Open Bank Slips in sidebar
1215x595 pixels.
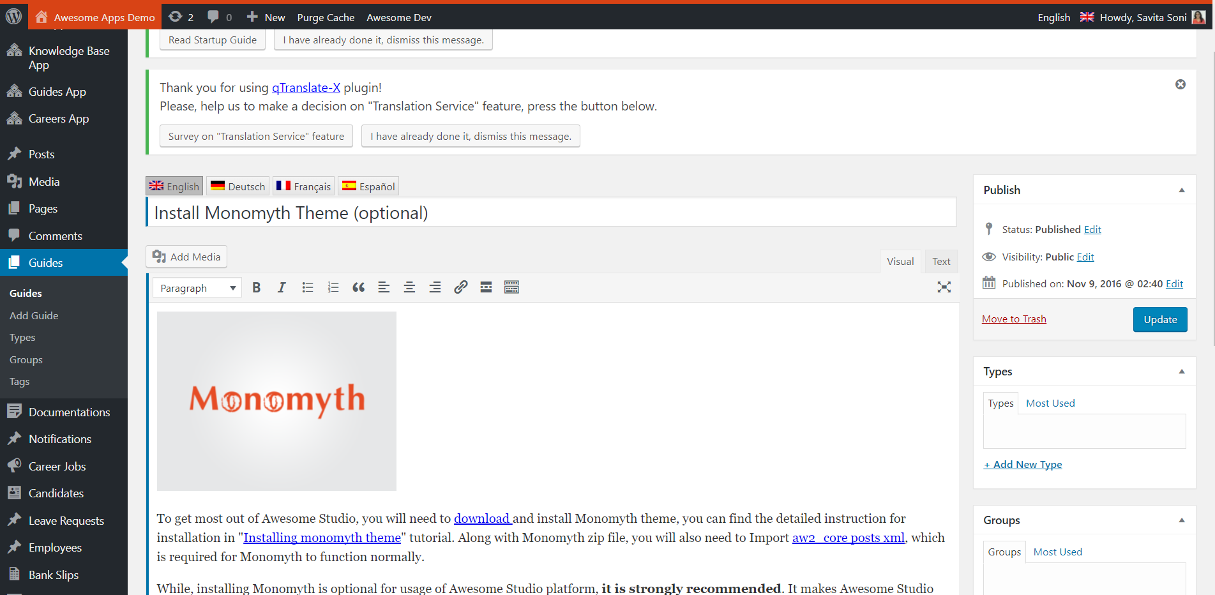click(64, 575)
